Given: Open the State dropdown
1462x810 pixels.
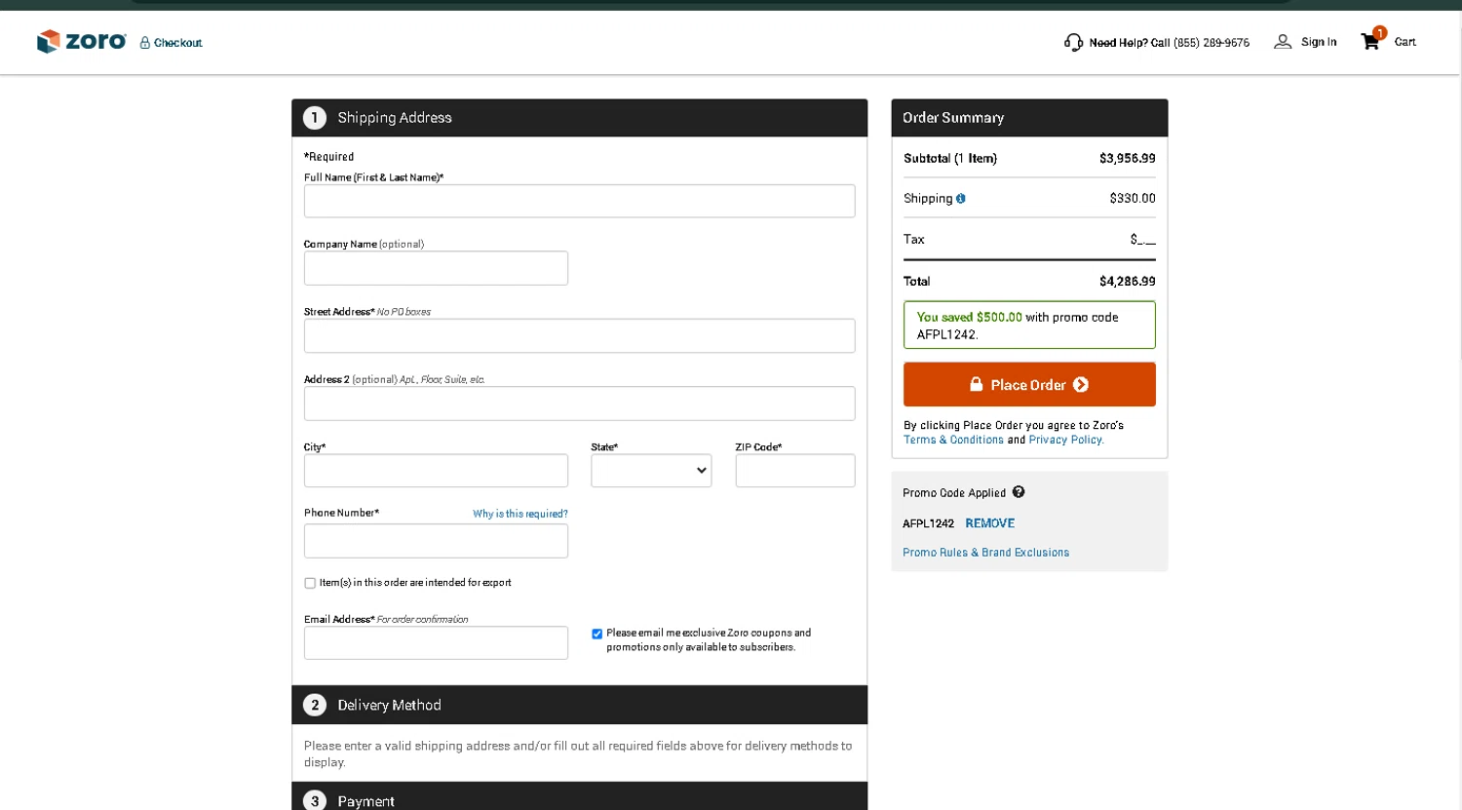Looking at the screenshot, I should 651,471.
